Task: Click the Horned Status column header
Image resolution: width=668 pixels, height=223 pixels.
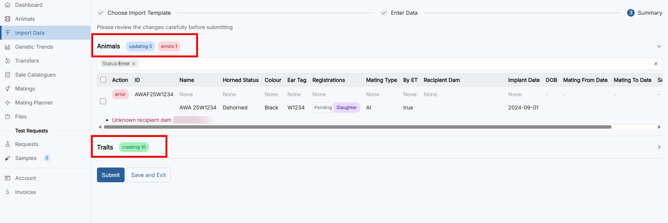Action: pos(240,80)
